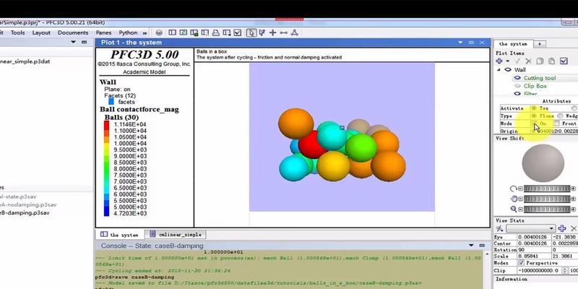
Task: Open the View Stats combo box
Action: (x=531, y=228)
